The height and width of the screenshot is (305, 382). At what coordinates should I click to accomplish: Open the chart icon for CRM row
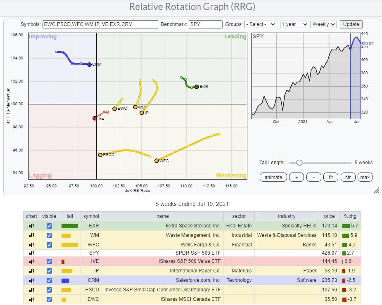(31, 280)
